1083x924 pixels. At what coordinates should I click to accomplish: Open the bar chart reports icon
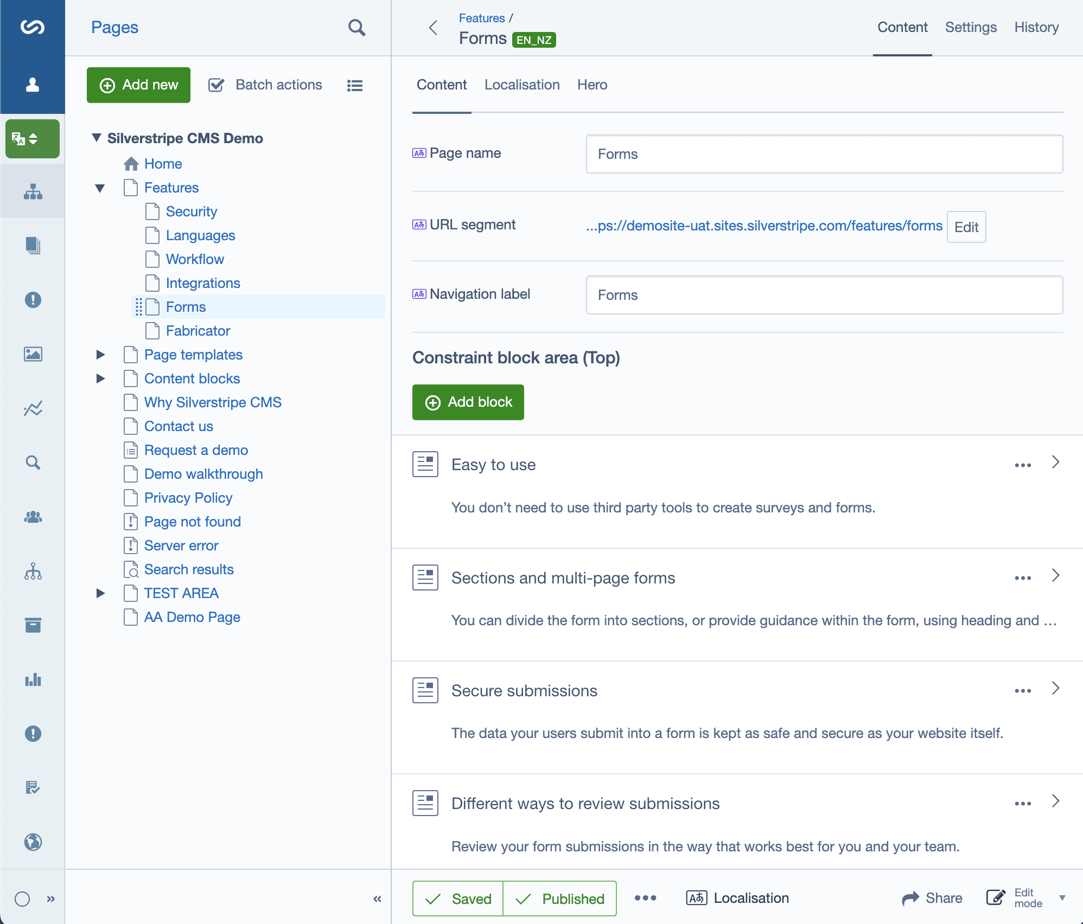click(x=33, y=679)
